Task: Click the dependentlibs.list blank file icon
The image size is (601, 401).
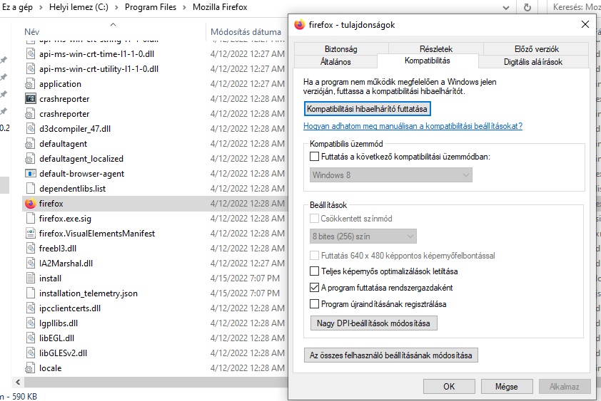Action: pos(31,188)
